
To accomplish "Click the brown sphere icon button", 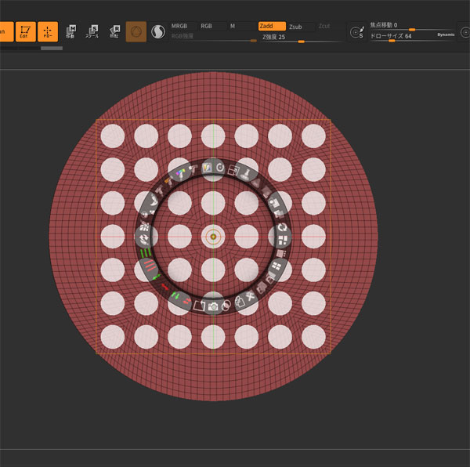I will pyautogui.click(x=136, y=31).
